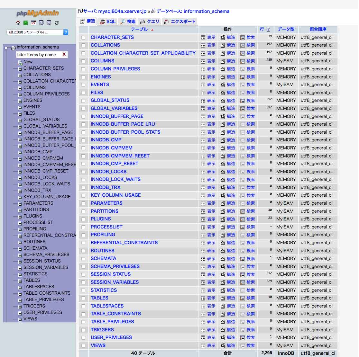Viewport: 359px width, 357px height.
Task: Click the structure (構造) icon for EVENTS row
Action: coord(223,85)
